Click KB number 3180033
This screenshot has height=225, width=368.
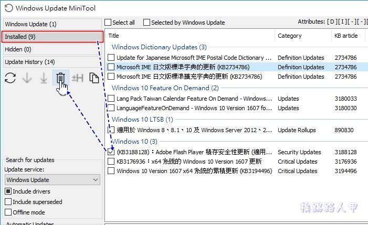[x=346, y=99]
